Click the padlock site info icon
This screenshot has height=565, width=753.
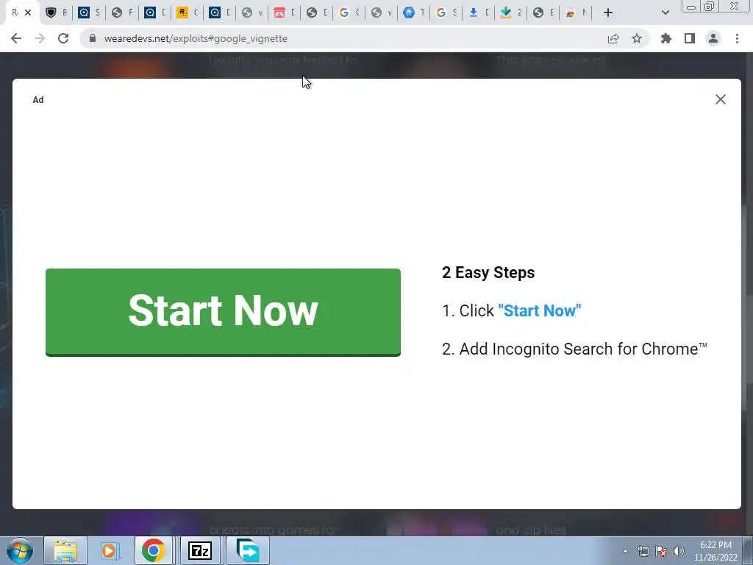[x=92, y=38]
